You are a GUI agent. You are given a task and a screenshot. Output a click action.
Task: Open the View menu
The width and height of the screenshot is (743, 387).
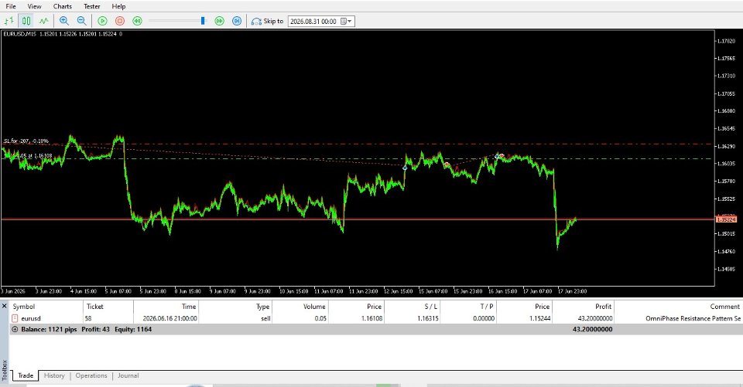pos(34,6)
